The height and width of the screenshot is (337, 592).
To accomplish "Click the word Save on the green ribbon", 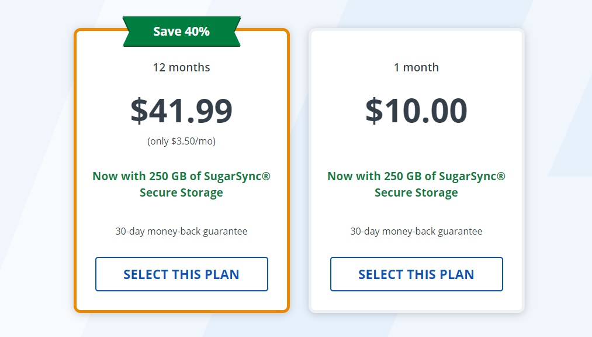I will point(167,32).
